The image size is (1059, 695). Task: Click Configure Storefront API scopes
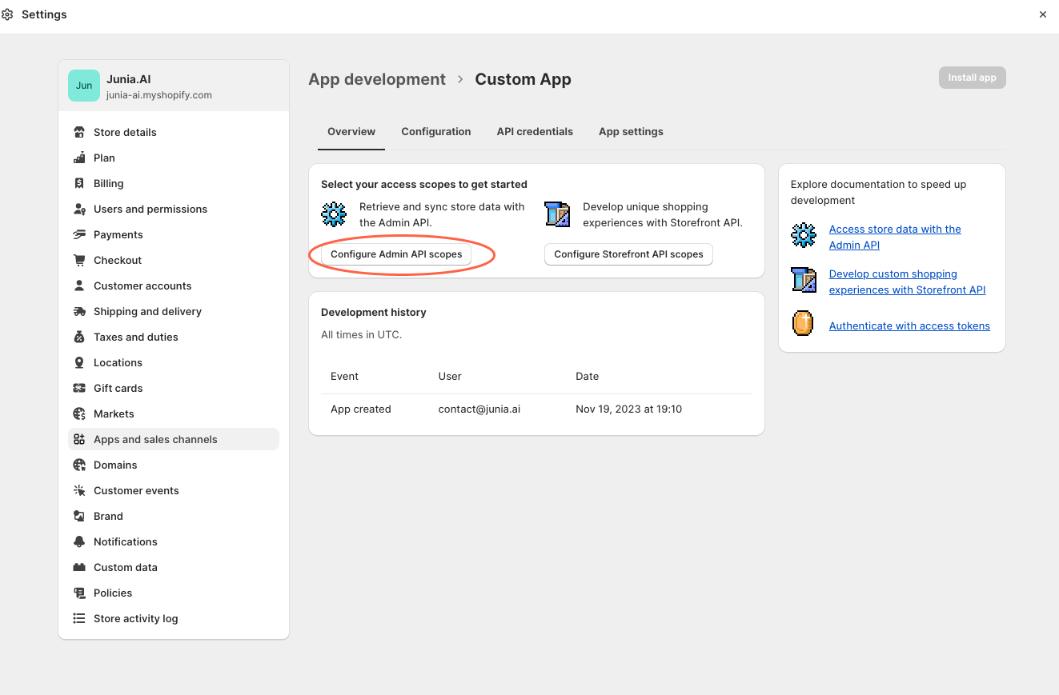coord(628,254)
